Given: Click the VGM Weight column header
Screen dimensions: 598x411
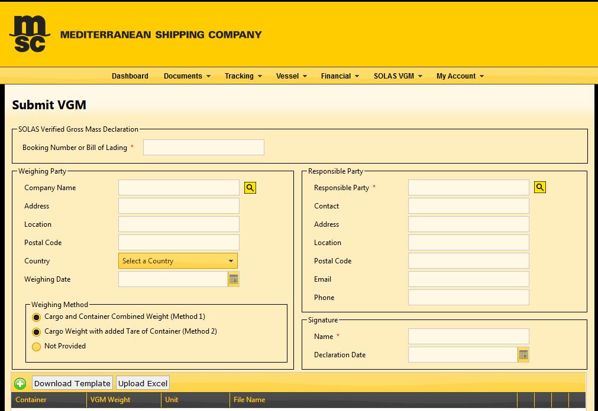Looking at the screenshot, I should coord(124,400).
